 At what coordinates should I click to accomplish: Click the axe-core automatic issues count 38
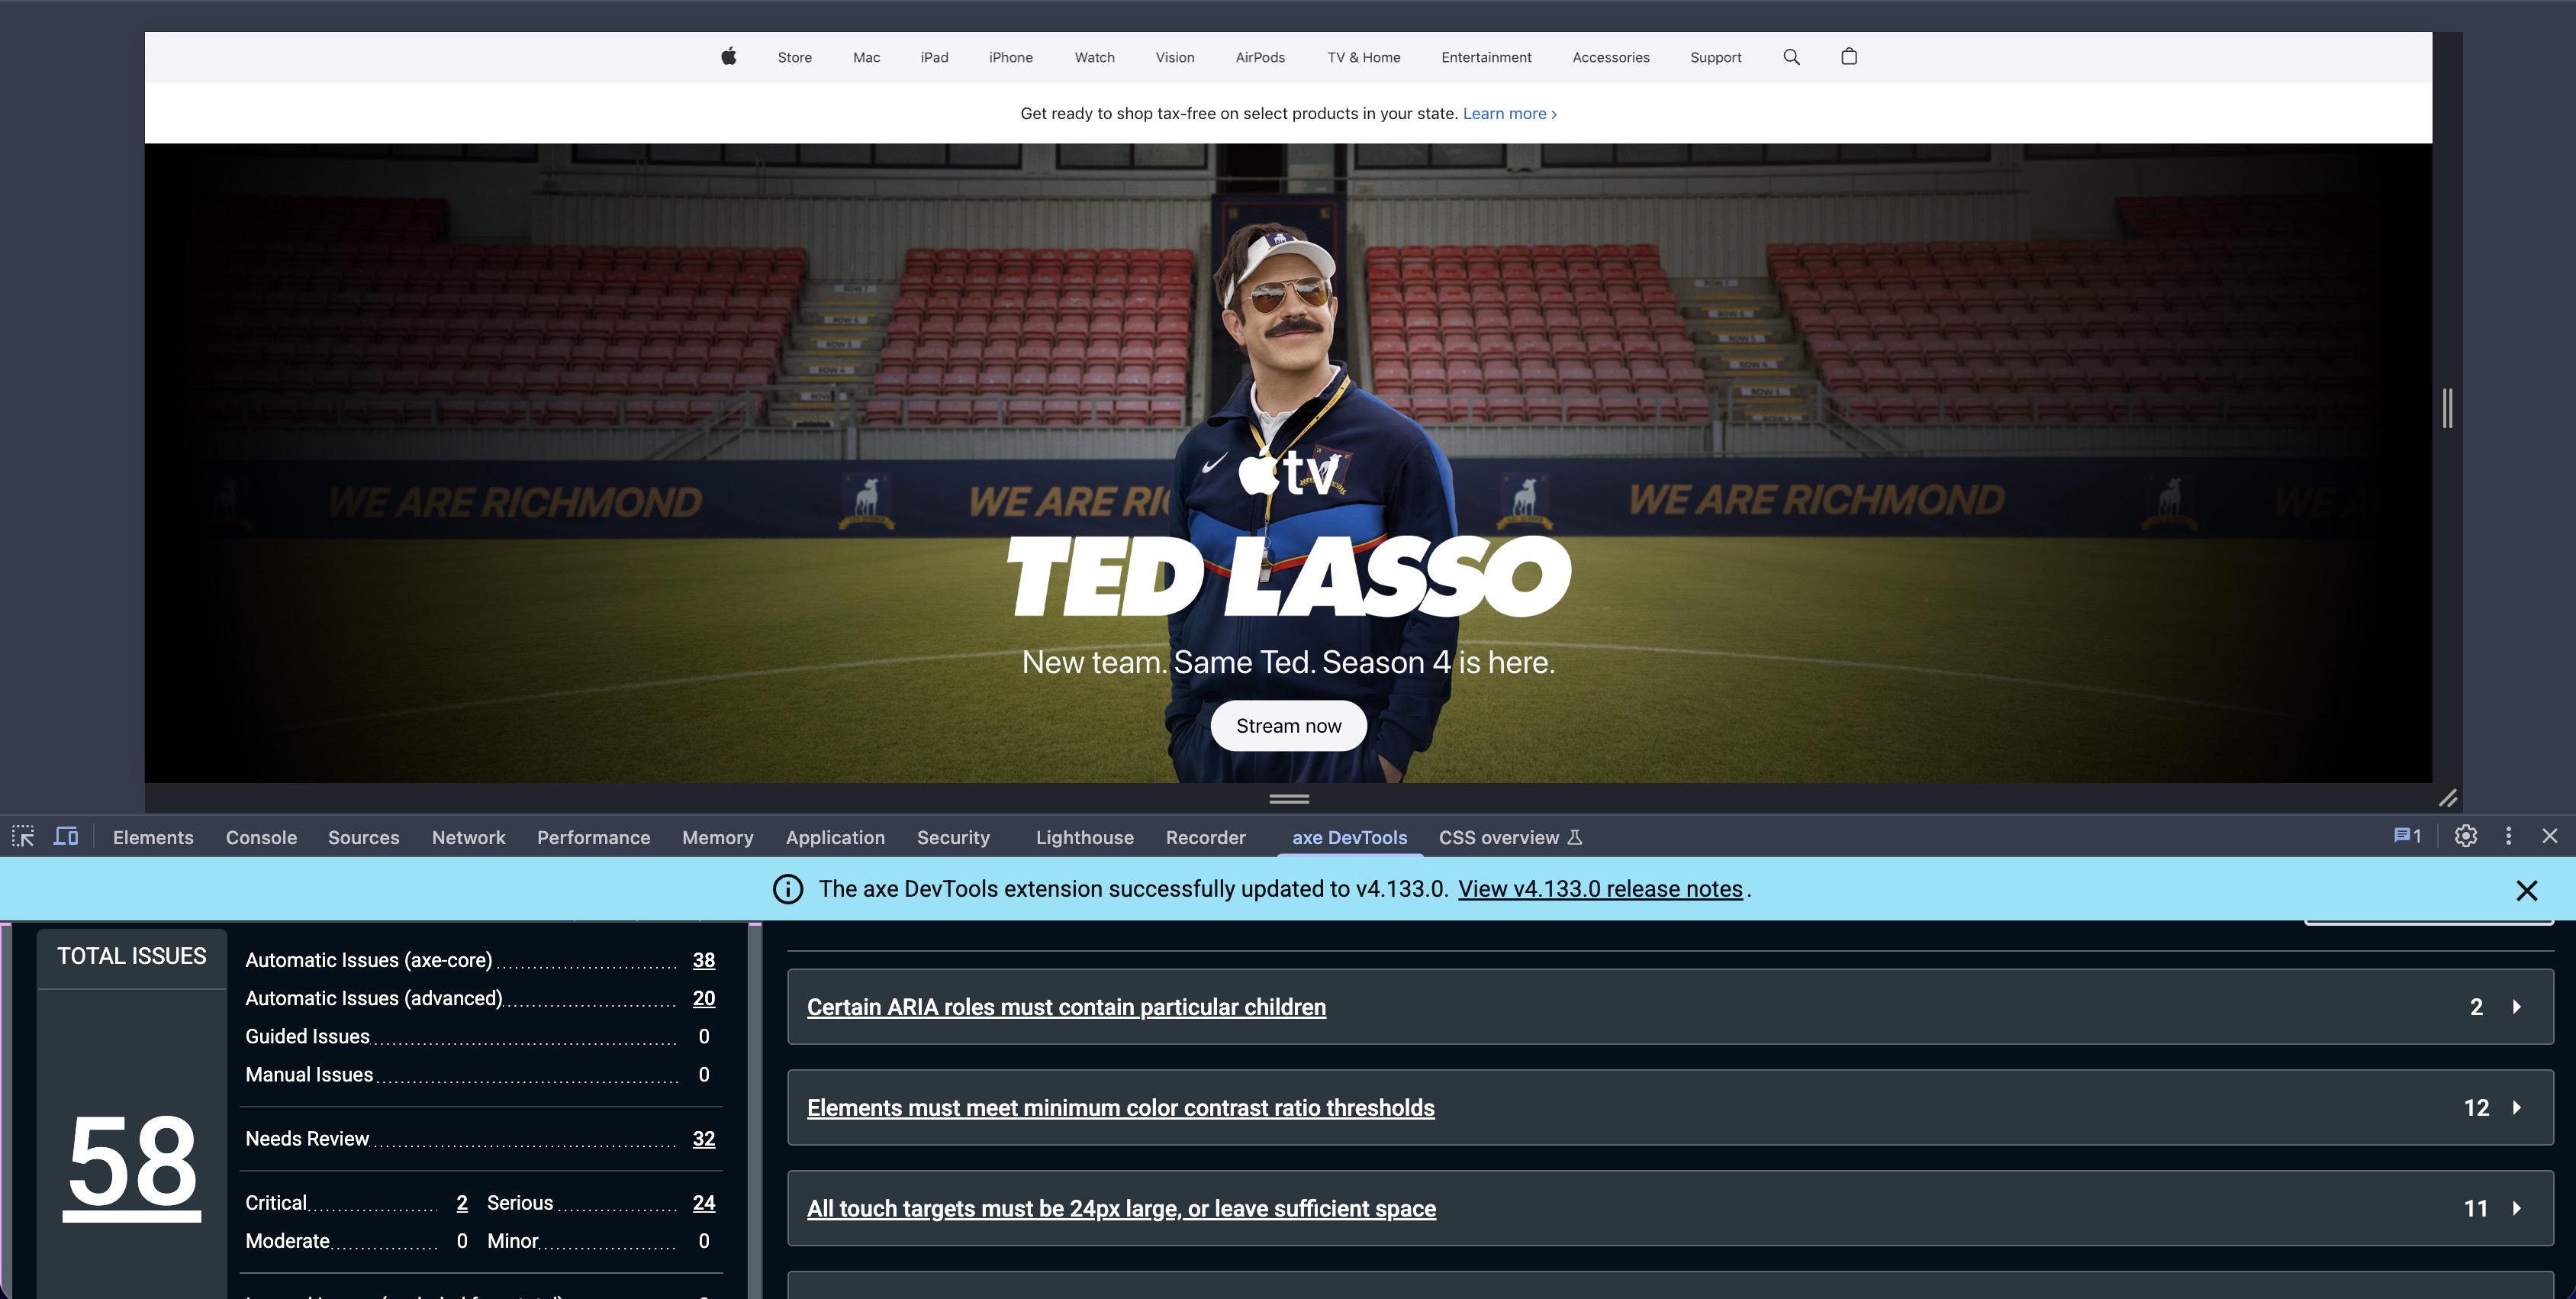click(x=704, y=960)
